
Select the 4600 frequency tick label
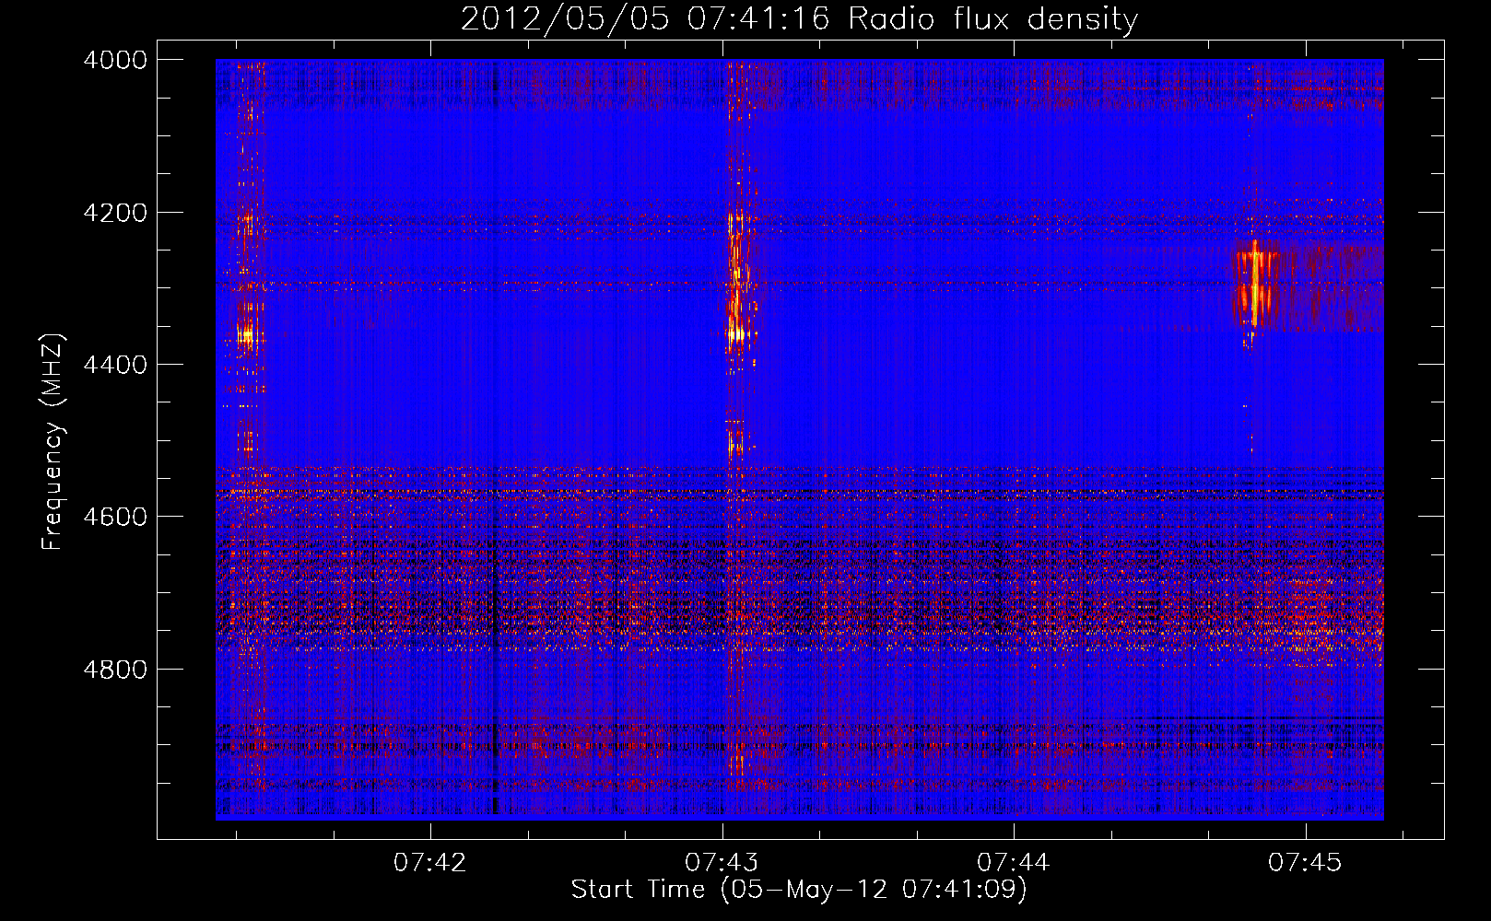tap(115, 517)
